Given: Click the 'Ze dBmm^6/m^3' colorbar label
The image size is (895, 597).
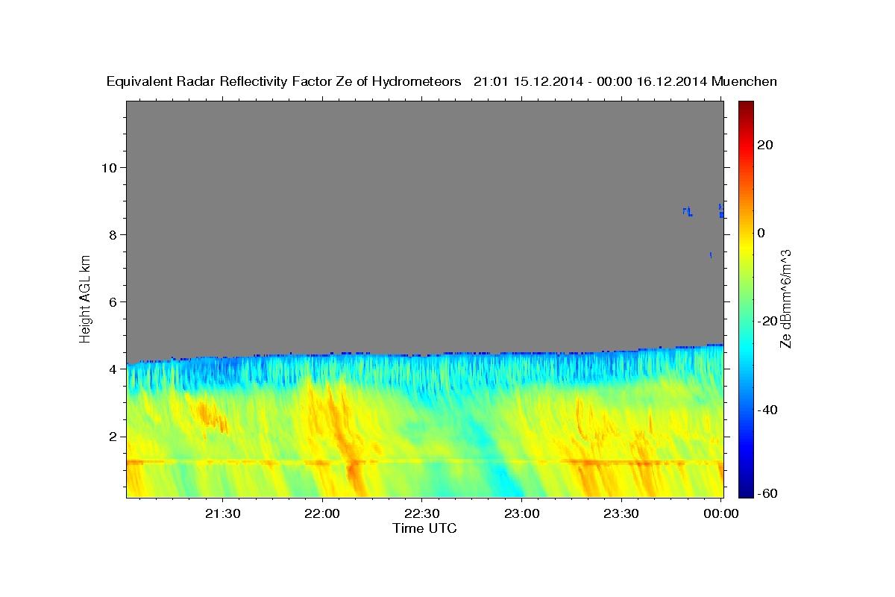Looking at the screenshot, I should [785, 298].
